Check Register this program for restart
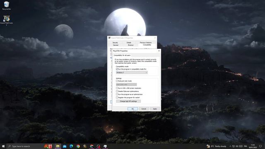This screenshot has height=149, width=265. coord(117,98)
